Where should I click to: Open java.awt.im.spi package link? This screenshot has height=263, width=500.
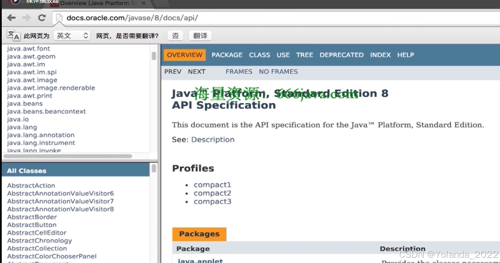(x=32, y=72)
